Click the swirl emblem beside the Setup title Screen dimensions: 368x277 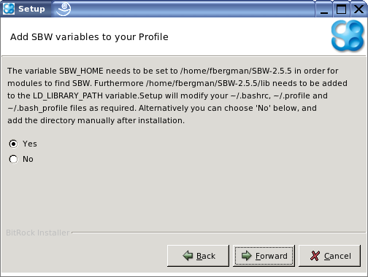click(64, 9)
